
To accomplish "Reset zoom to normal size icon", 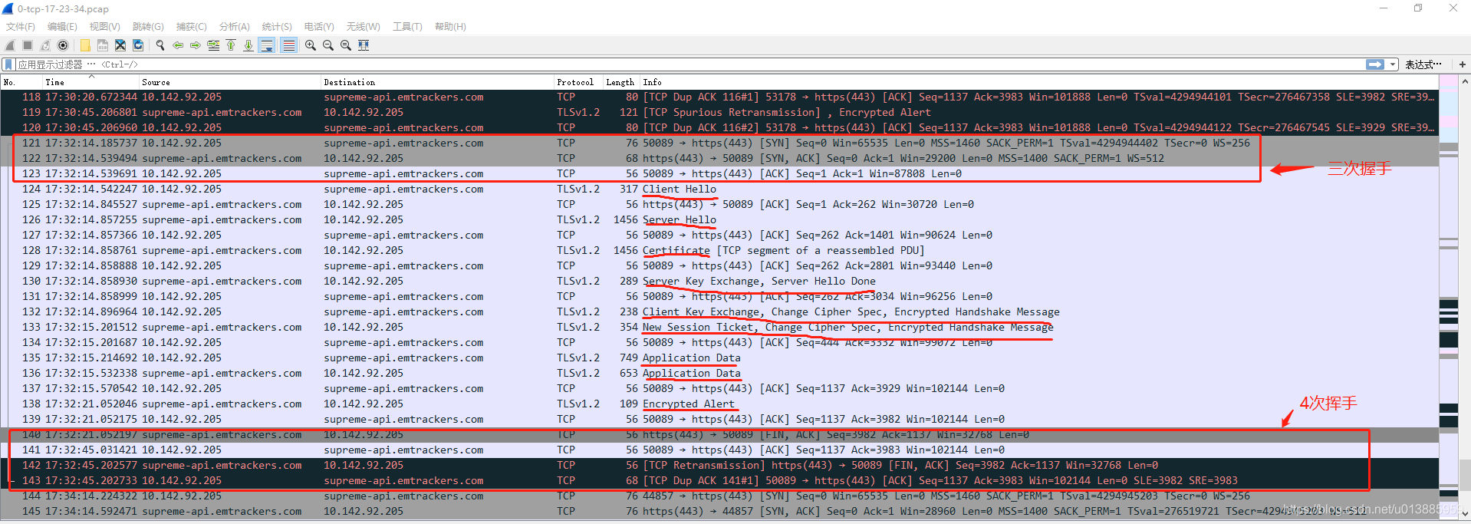I will (x=346, y=45).
